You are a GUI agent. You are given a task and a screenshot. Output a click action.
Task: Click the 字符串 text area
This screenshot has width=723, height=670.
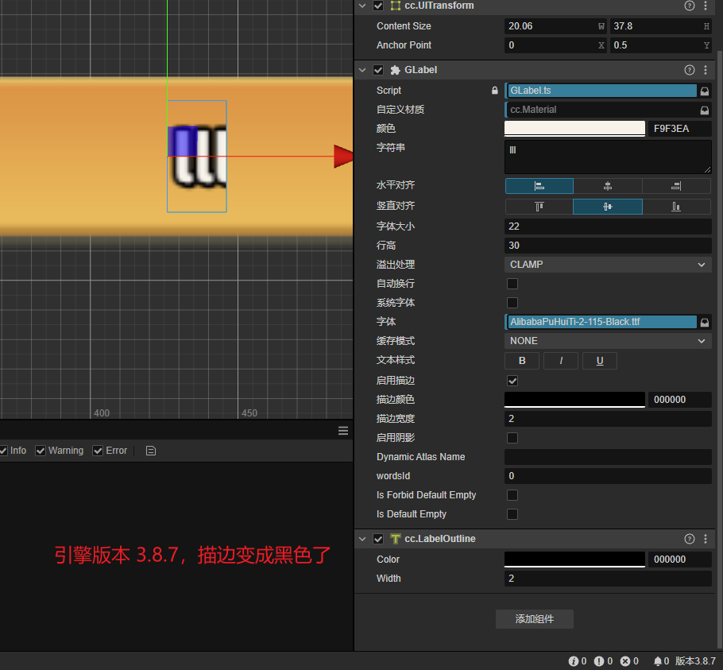tap(608, 157)
